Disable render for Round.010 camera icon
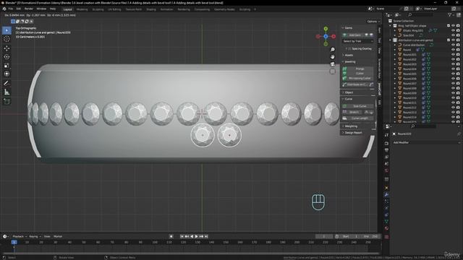This screenshot has width=463, height=260. click(x=458, y=98)
